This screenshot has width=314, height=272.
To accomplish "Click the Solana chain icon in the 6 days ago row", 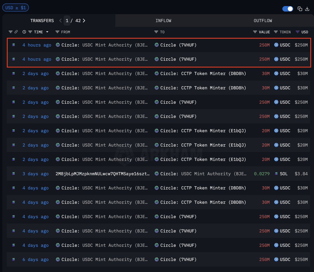I will pyautogui.click(x=14, y=259).
